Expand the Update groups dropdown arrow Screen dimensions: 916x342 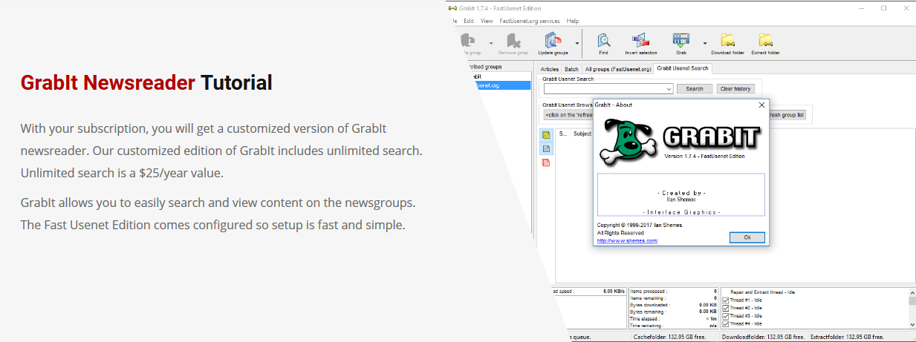click(x=576, y=43)
